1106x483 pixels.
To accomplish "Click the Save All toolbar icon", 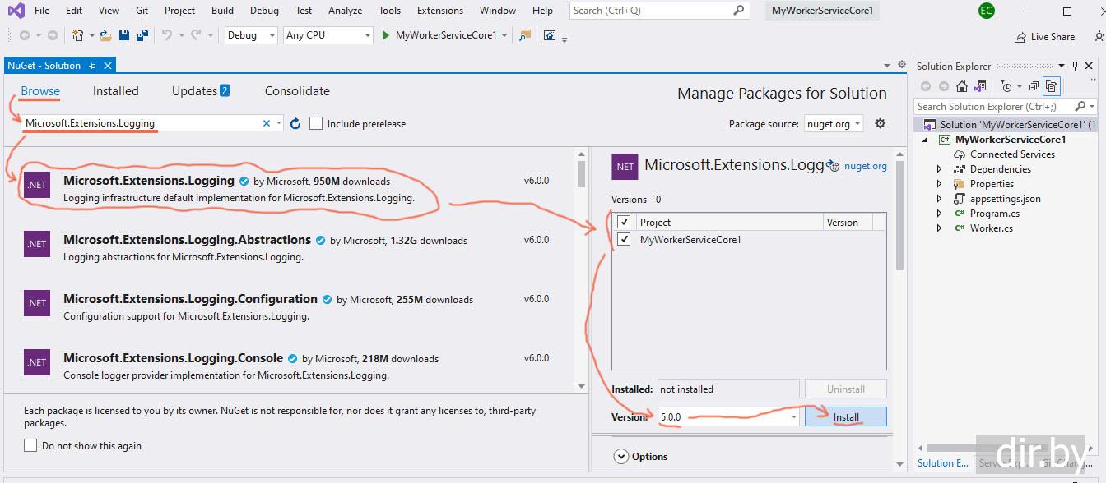I will tap(142, 35).
